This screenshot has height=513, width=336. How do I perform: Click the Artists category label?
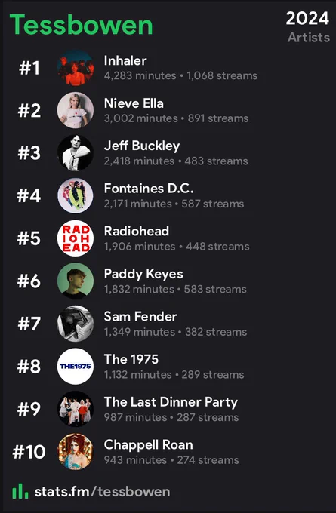(309, 37)
